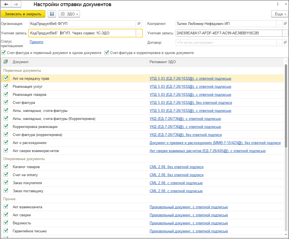Image resolution: width=289 pixels, height=239 pixels.
Task: Click the Записать и закрыть button
Action: tap(23, 14)
